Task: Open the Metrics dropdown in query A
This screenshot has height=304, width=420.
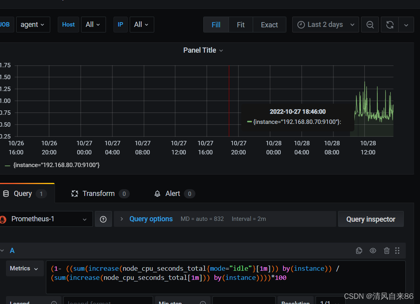Action: tap(25, 268)
